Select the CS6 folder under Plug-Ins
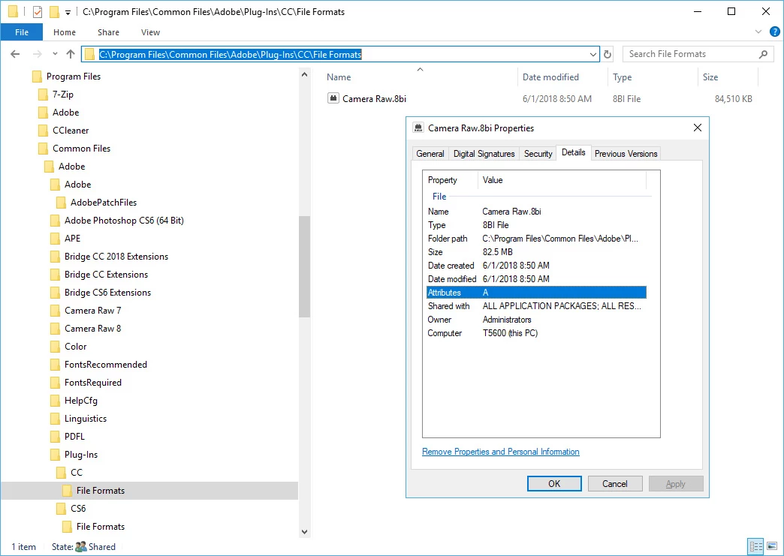This screenshot has height=556, width=784. click(78, 509)
